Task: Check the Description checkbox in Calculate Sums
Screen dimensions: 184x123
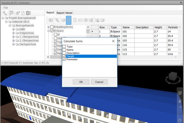Action: 64,53
